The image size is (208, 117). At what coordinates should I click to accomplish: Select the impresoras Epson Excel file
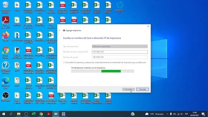click(63, 98)
